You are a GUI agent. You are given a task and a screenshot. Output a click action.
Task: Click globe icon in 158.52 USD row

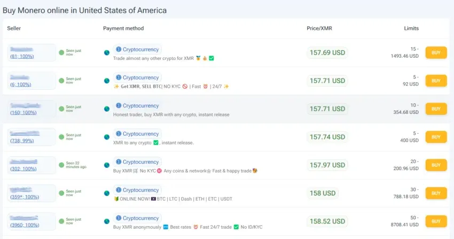coord(107,221)
